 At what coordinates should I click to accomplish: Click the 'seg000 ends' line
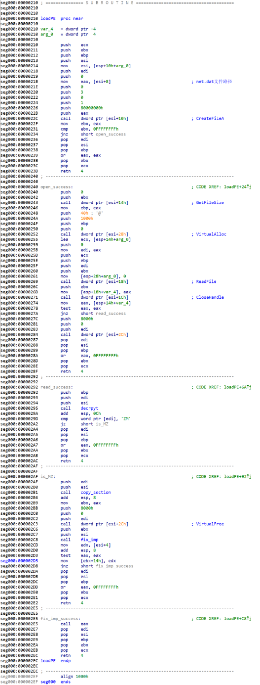[55, 682]
